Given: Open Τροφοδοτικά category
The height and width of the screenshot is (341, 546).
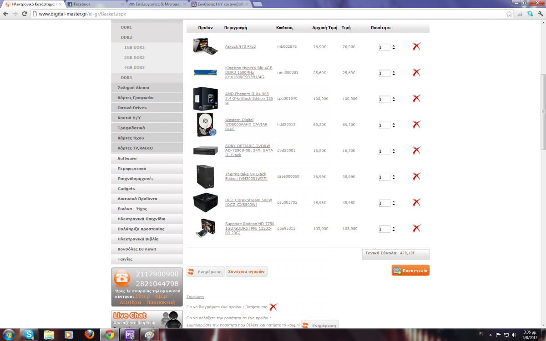Looking at the screenshot, I should tap(147, 128).
